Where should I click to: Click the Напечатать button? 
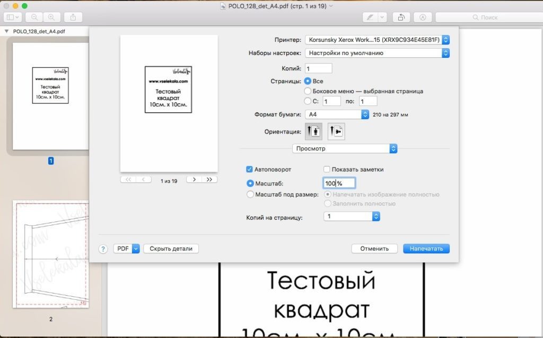coord(426,248)
